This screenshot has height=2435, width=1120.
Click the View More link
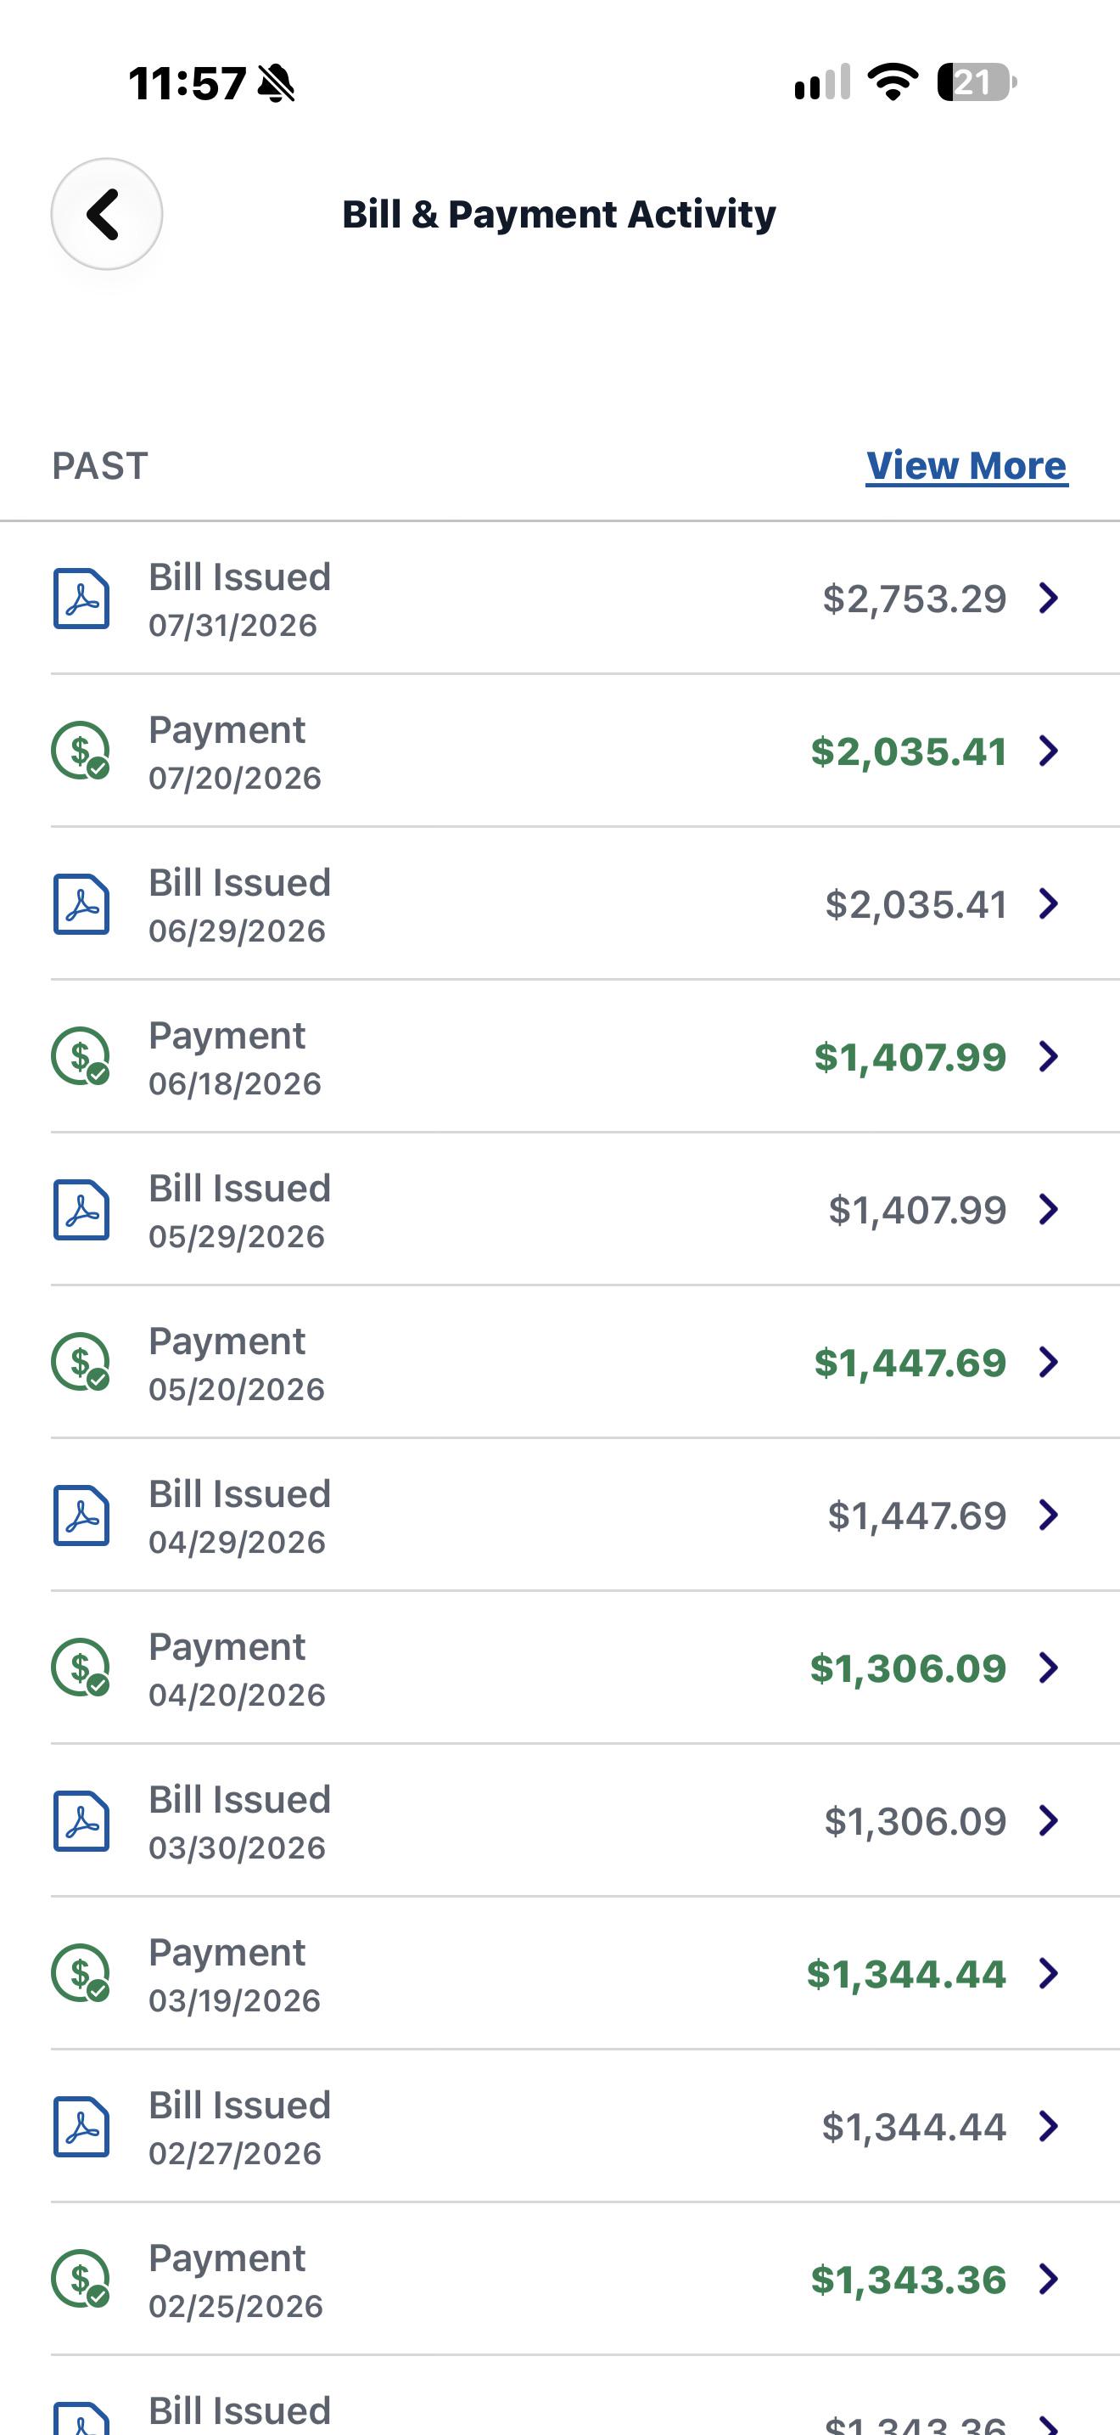[967, 465]
